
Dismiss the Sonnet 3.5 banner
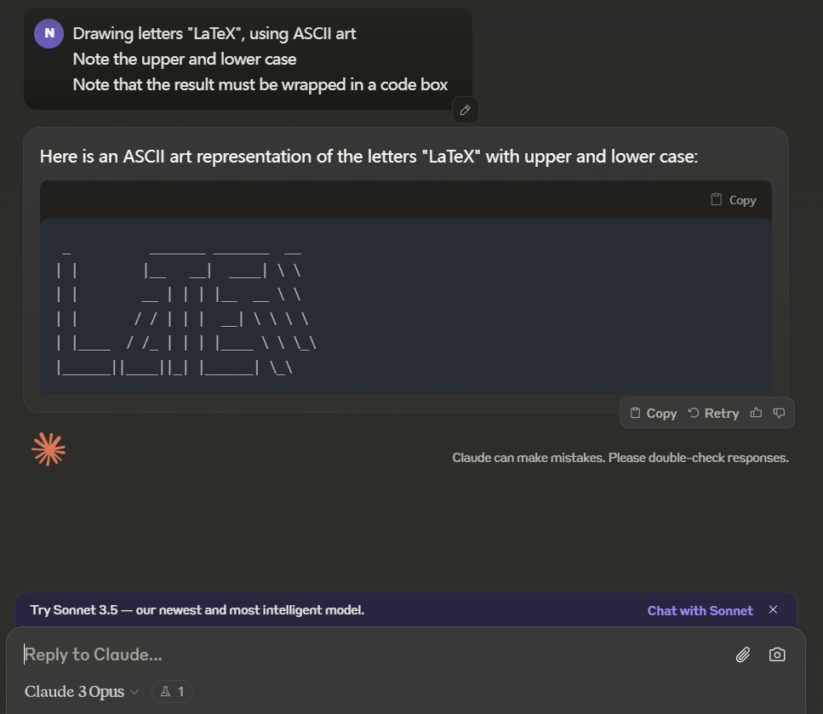pos(773,609)
